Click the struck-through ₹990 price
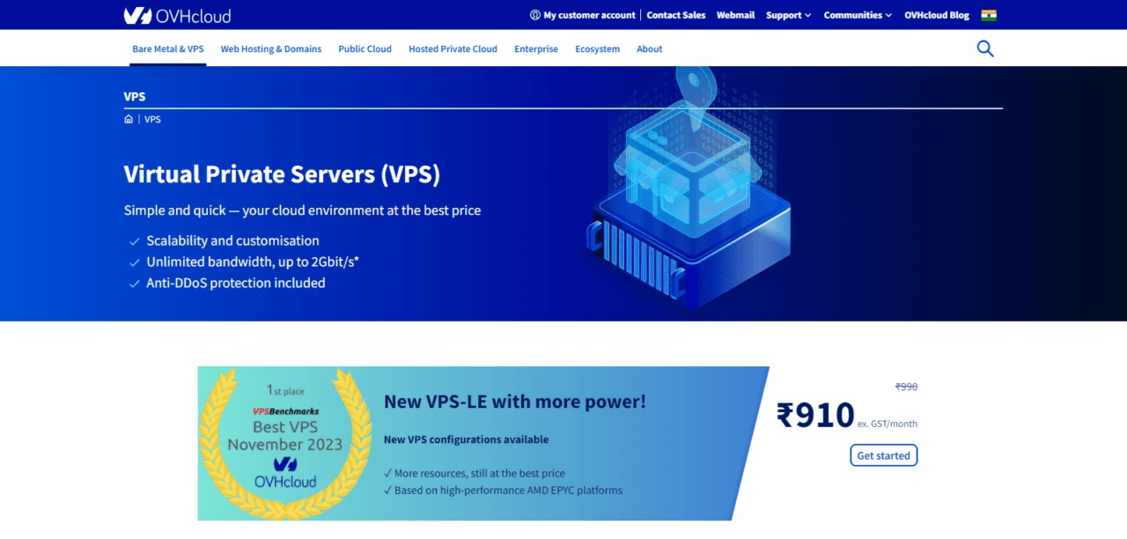This screenshot has width=1127, height=539. tap(906, 387)
